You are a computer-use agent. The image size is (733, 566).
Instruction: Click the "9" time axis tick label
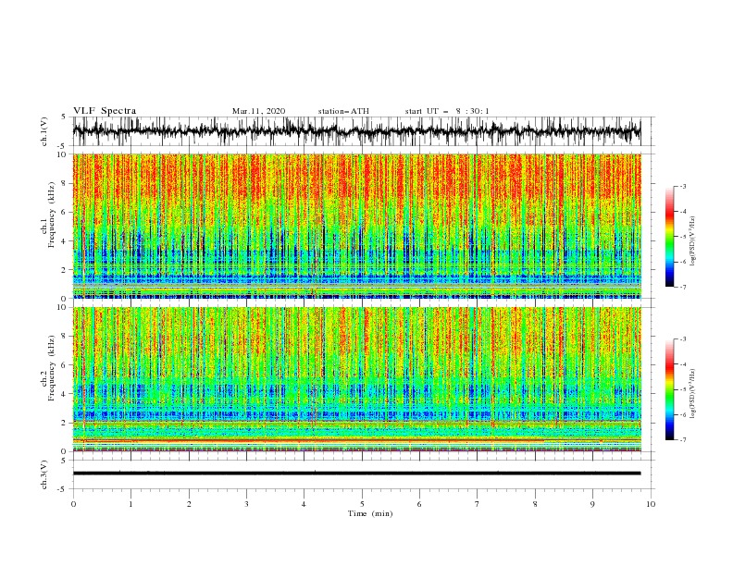pyautogui.click(x=592, y=504)
